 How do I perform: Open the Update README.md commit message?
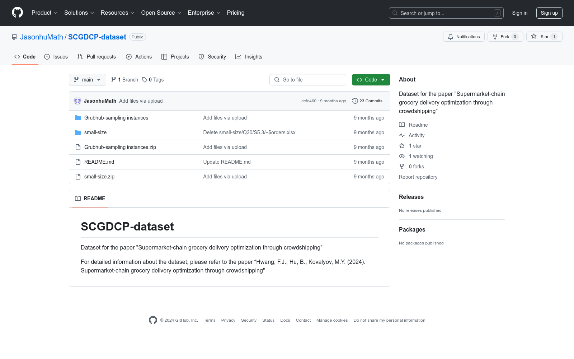click(x=227, y=162)
